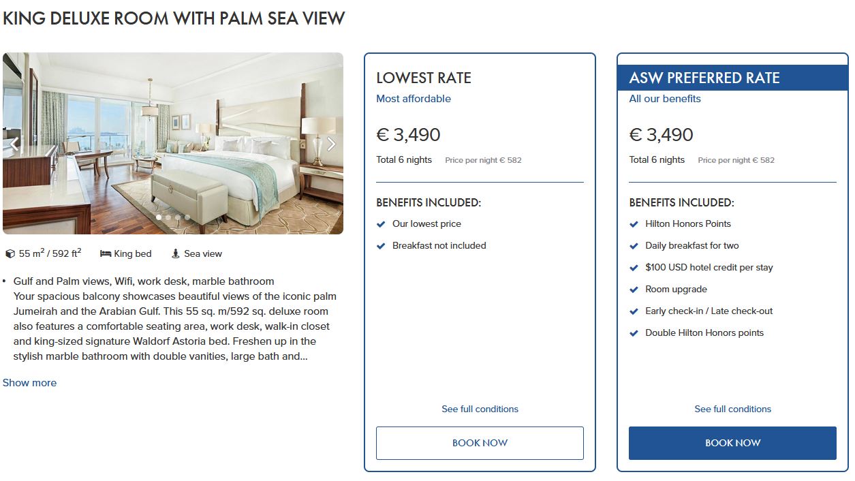The width and height of the screenshot is (855, 481).
Task: Click the next photo arrow on room image
Action: point(331,144)
